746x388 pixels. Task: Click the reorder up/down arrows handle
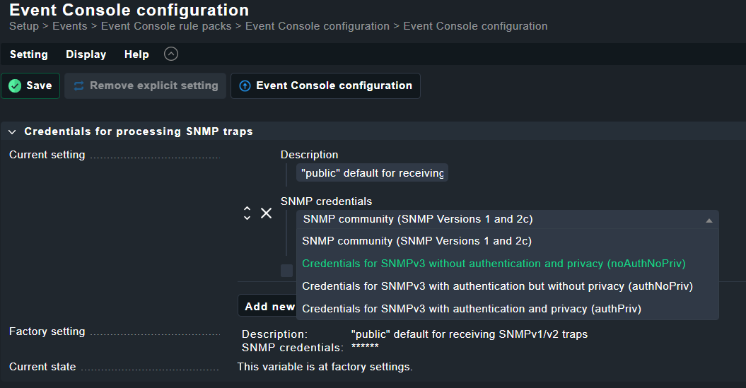click(247, 213)
